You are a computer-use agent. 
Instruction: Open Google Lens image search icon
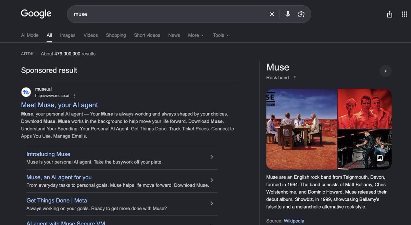click(301, 14)
